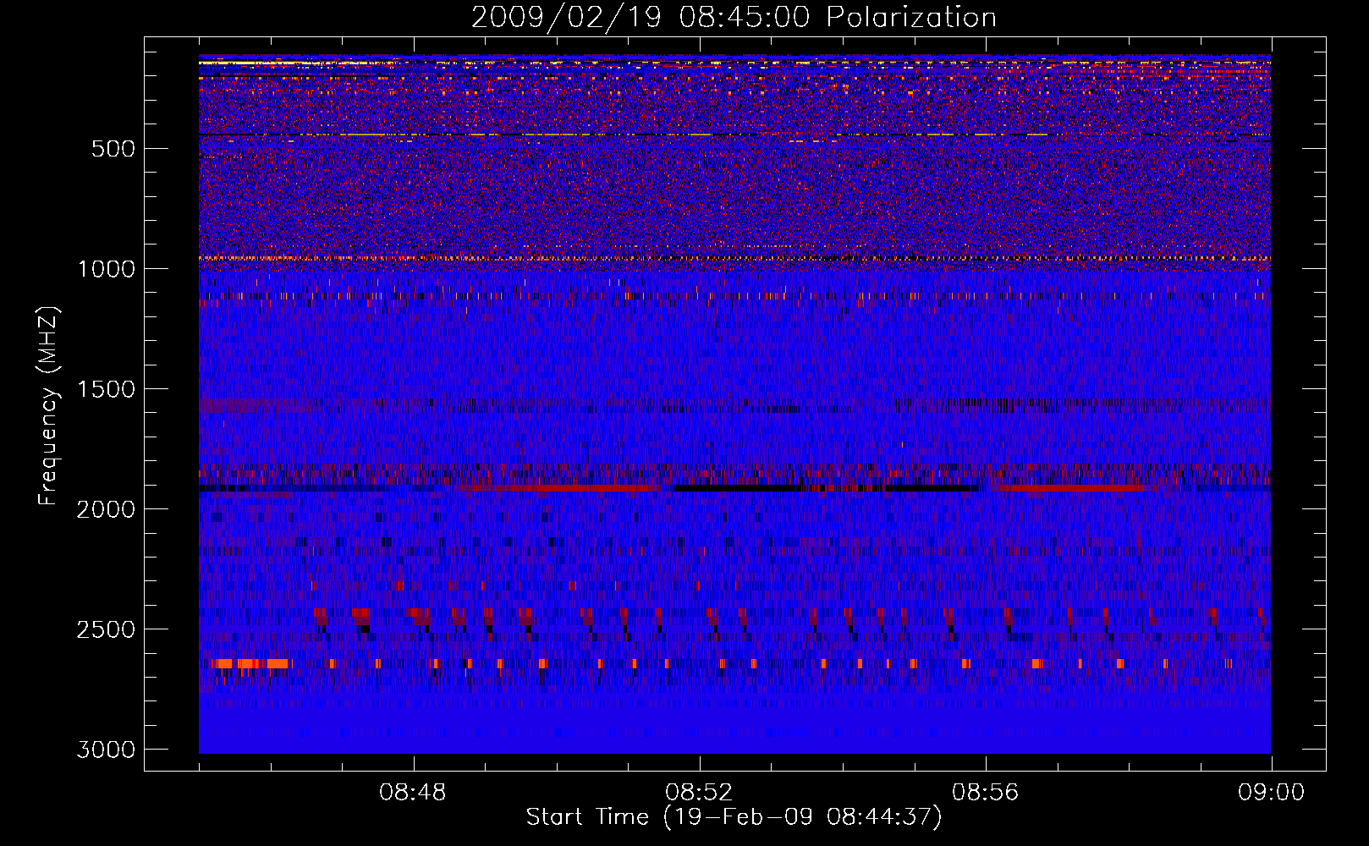The height and width of the screenshot is (846, 1369).
Task: Click the 08:48 time tick label
Action: 413,793
